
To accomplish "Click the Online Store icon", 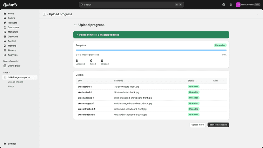I will pos(5,66).
